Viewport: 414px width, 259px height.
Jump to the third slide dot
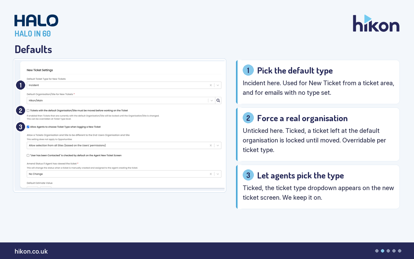click(x=388, y=251)
